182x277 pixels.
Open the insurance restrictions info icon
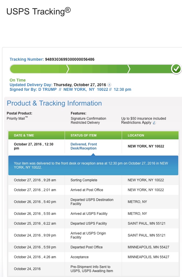[154, 123]
